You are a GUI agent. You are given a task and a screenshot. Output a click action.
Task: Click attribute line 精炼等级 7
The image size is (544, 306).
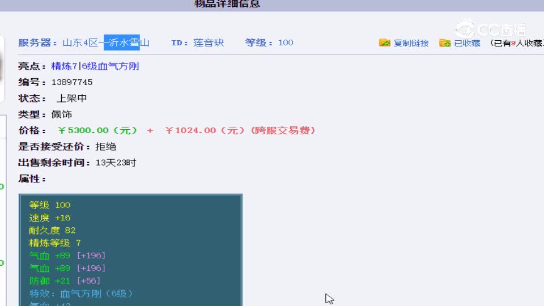click(55, 243)
